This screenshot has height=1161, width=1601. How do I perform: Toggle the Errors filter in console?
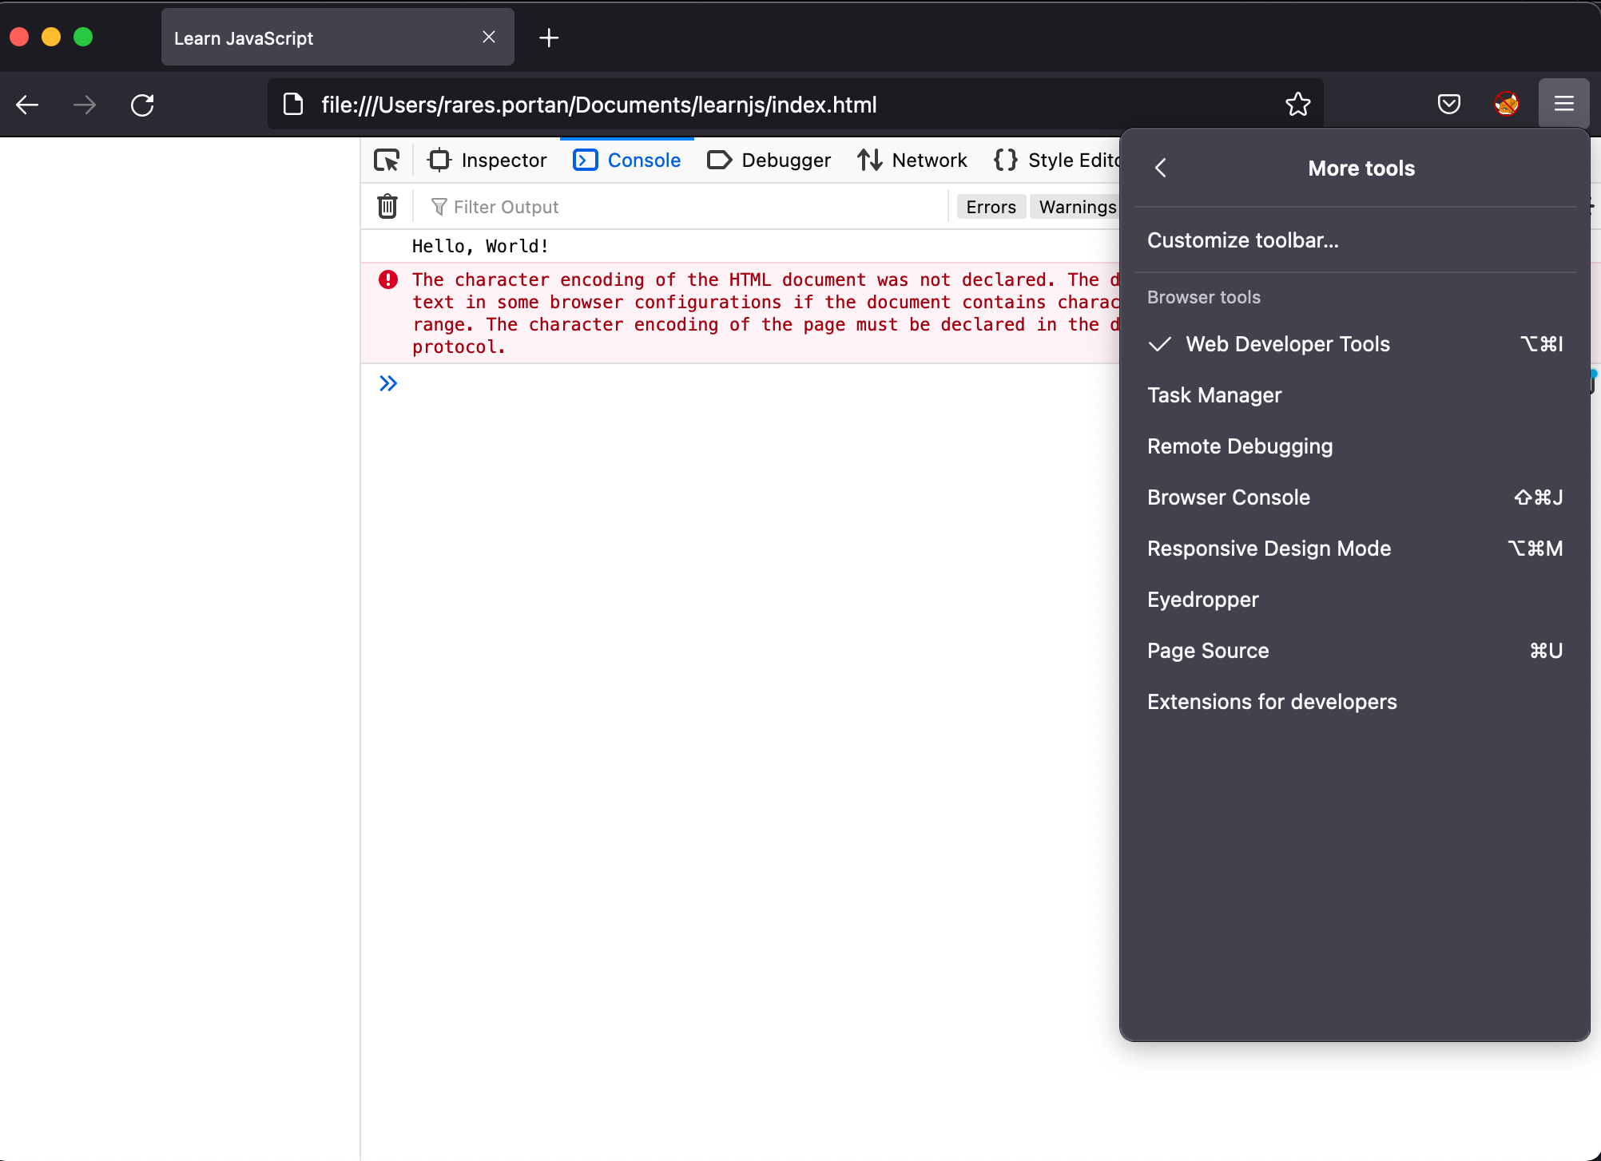[x=991, y=206]
